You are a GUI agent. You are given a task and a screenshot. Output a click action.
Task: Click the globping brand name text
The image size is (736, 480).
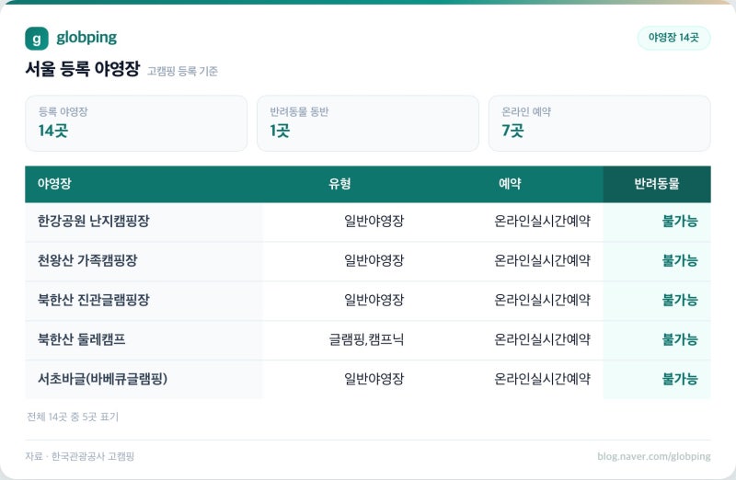[86, 38]
